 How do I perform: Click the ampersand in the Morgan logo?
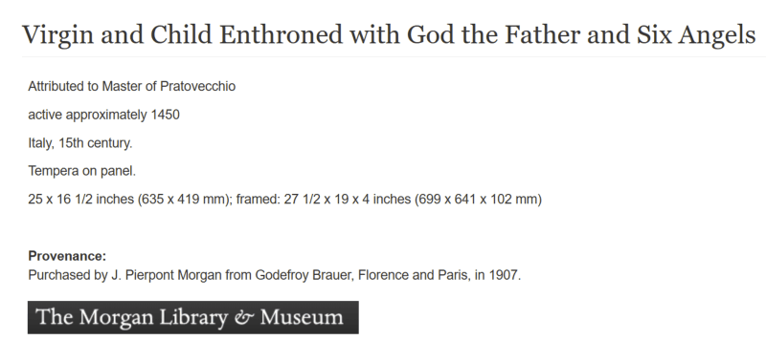(x=244, y=318)
